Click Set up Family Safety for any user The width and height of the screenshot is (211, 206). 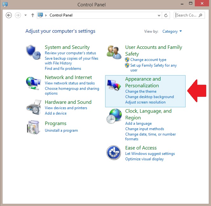pos(153,68)
